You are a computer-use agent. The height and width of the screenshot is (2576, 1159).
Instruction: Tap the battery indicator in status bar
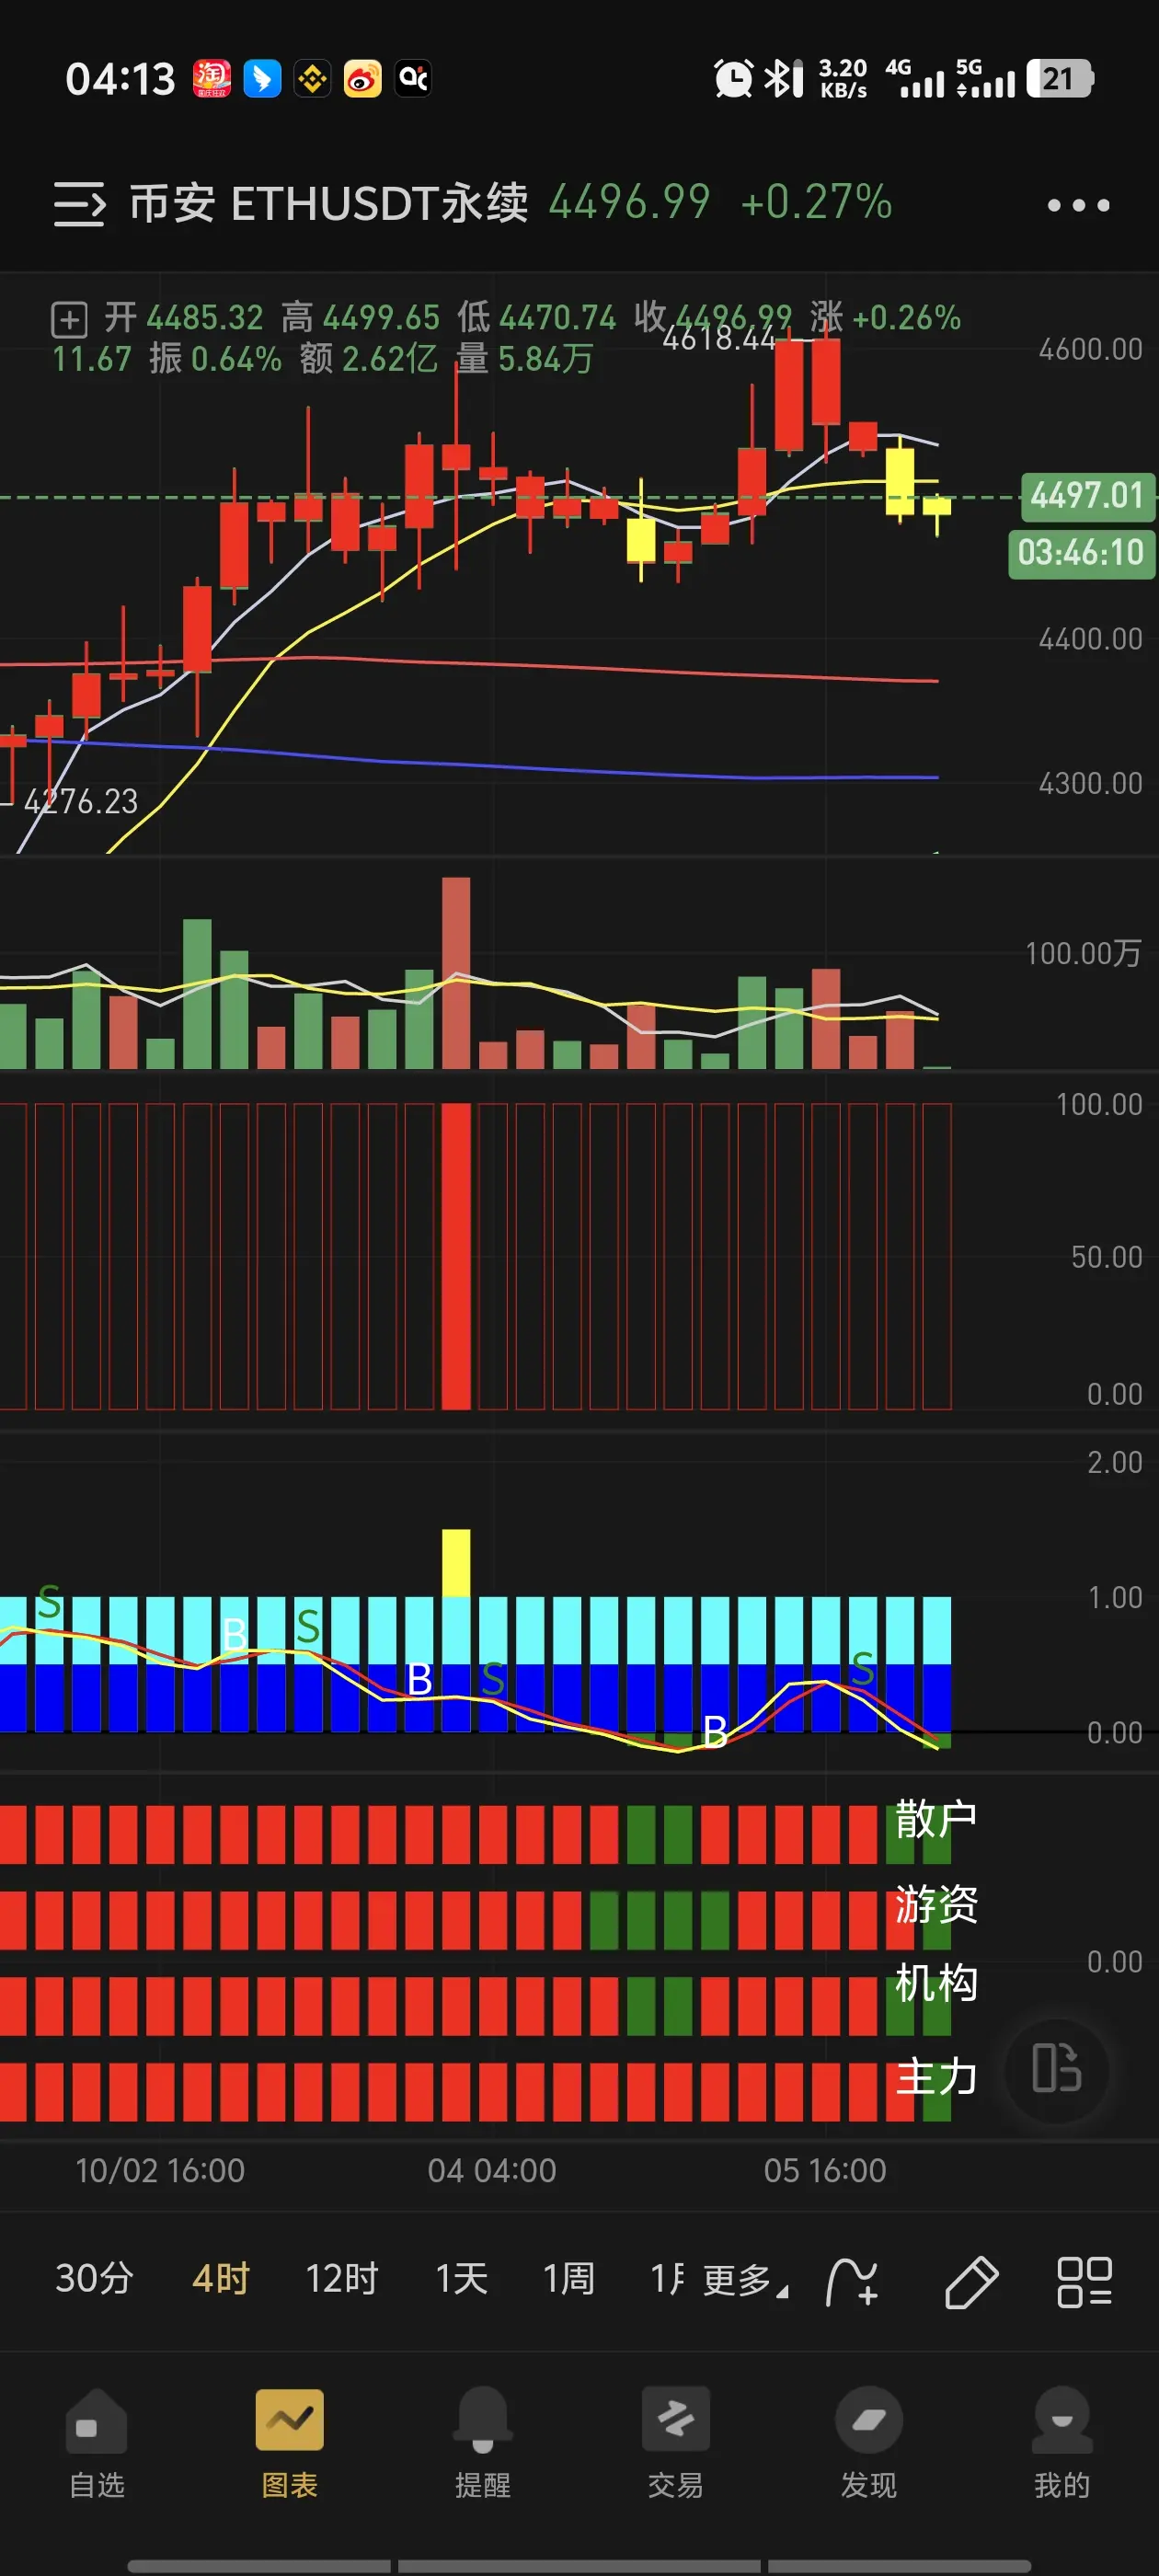point(1060,79)
